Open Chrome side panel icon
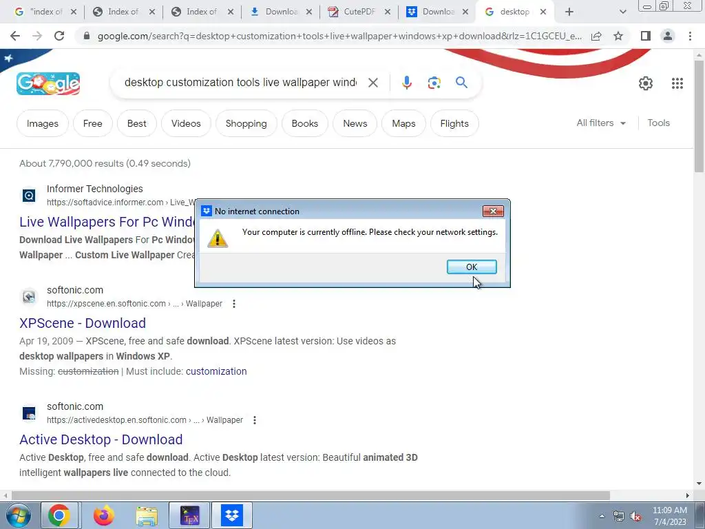Screen dimensions: 705x529 (x=646, y=36)
